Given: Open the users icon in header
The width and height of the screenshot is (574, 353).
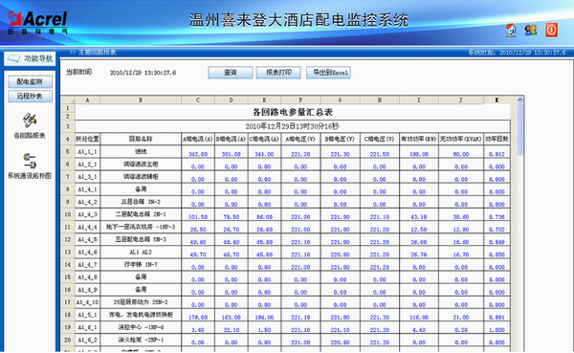Looking at the screenshot, I should tap(530, 30).
